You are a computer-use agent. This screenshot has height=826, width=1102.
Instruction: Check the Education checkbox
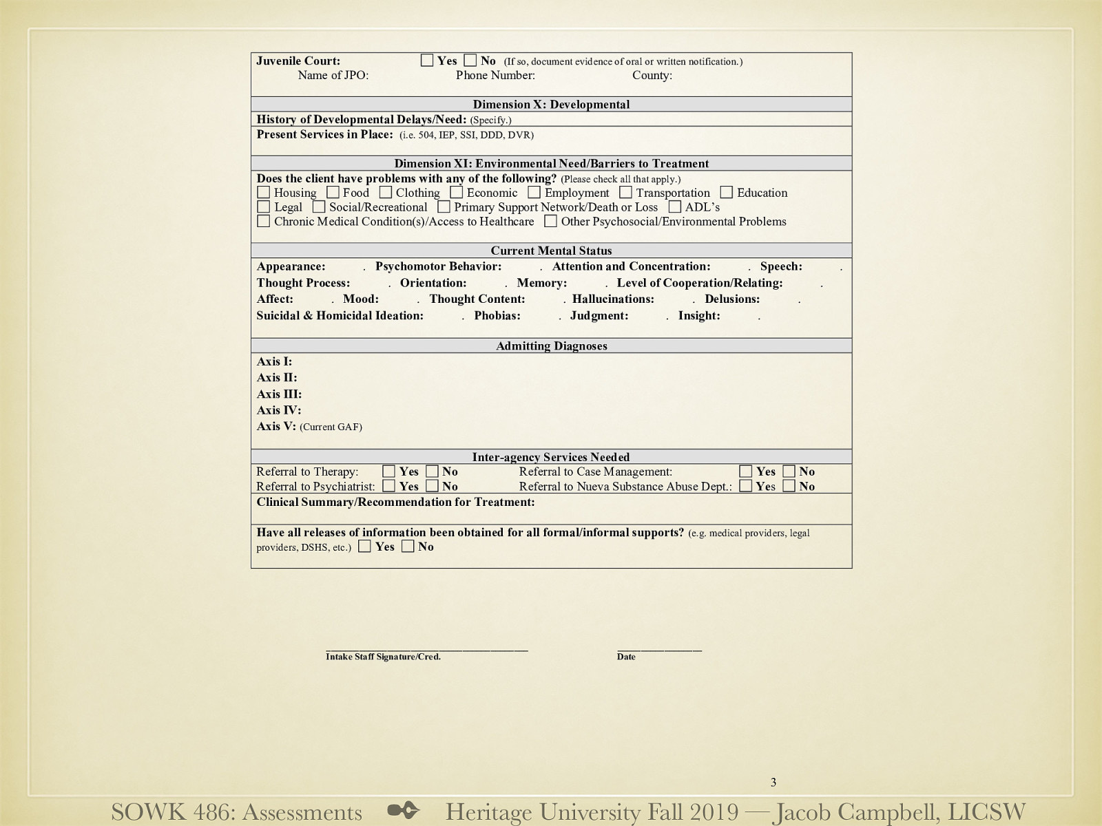[x=727, y=193]
